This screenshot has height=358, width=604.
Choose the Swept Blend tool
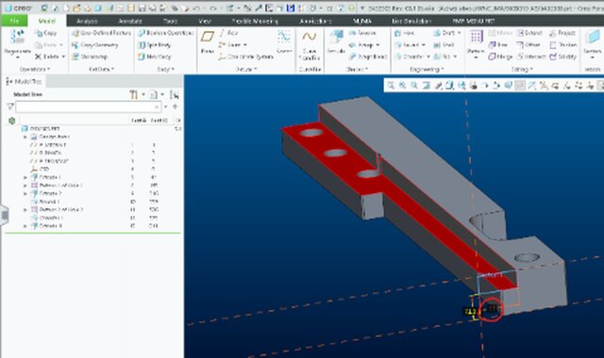367,57
